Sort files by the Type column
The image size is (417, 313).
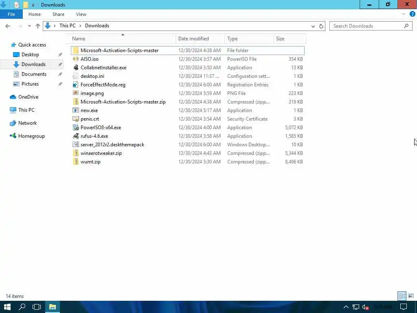pyautogui.click(x=249, y=39)
